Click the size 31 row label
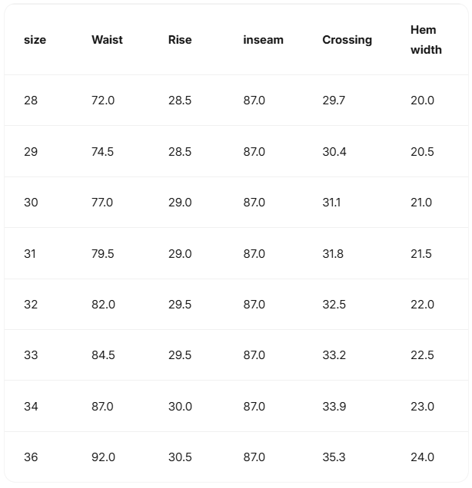 [x=30, y=254]
